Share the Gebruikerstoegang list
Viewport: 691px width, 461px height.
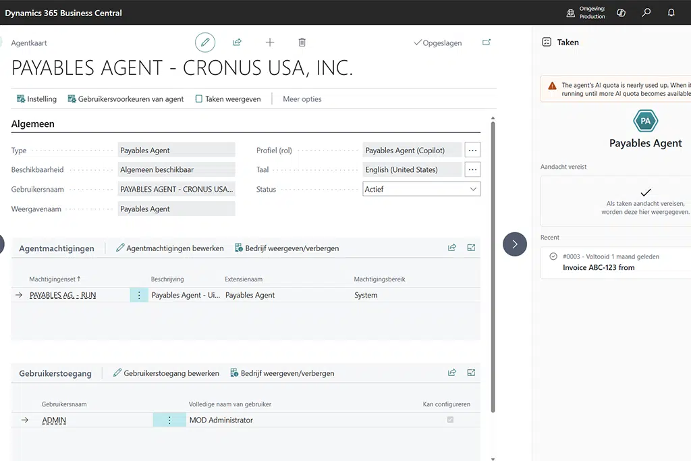[451, 373]
